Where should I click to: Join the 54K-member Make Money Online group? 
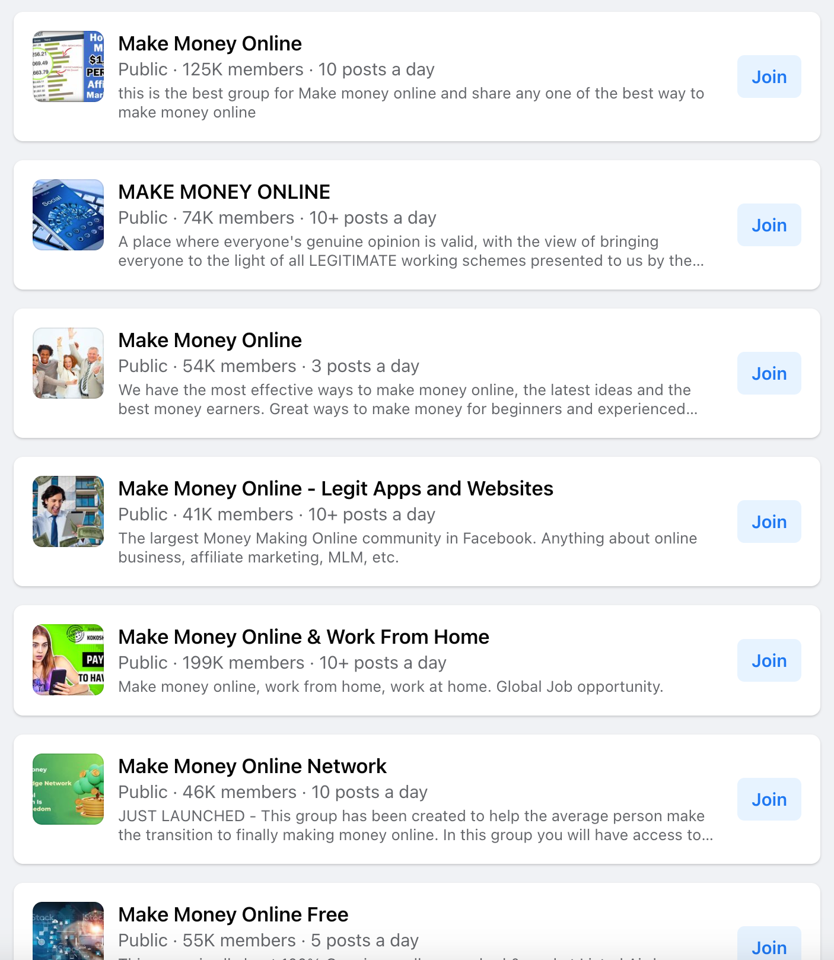tap(769, 373)
